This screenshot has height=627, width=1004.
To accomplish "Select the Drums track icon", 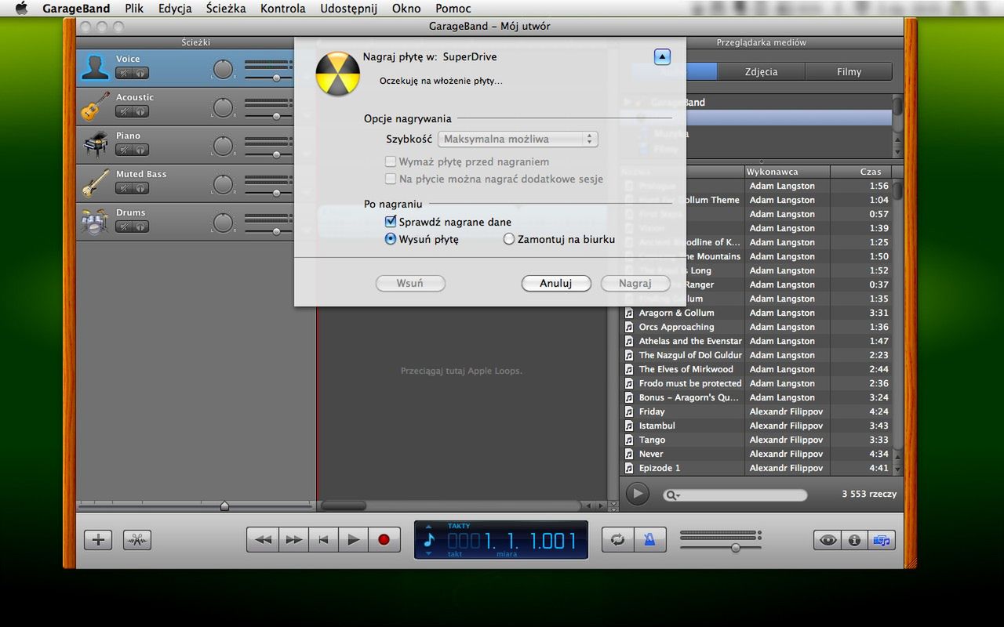I will 95,221.
